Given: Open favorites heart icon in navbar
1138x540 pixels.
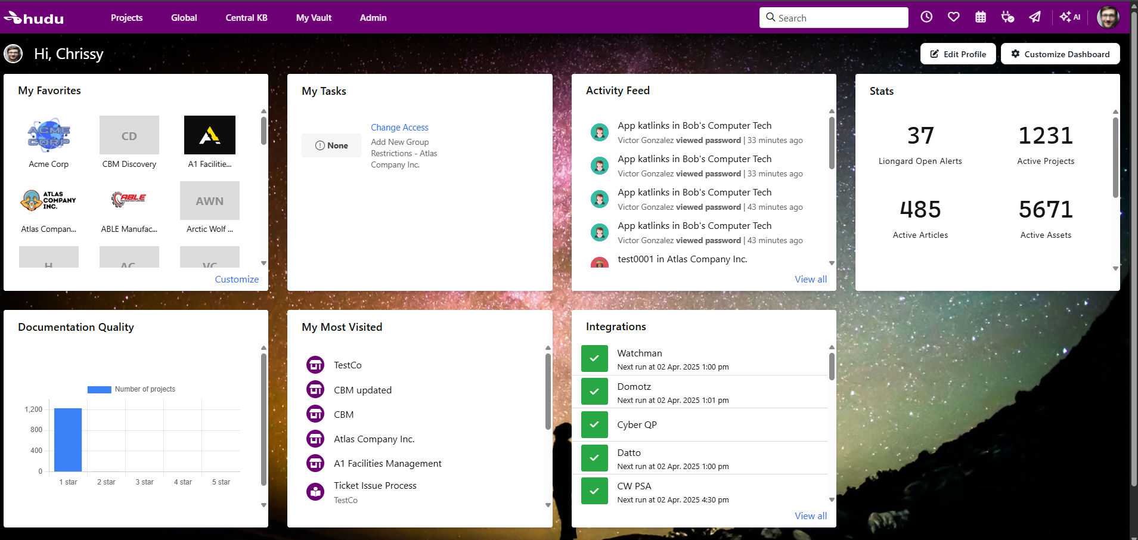Looking at the screenshot, I should (x=954, y=17).
